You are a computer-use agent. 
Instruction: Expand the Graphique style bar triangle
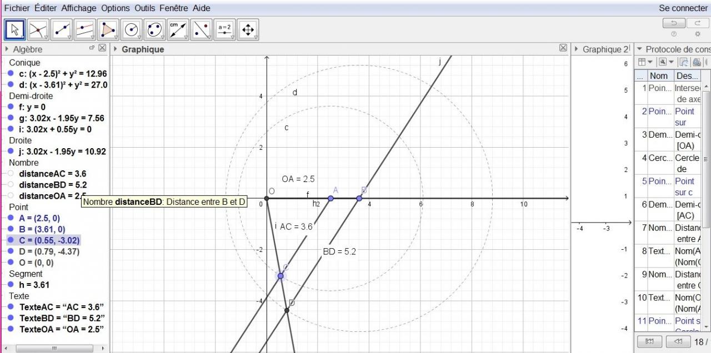(116, 49)
